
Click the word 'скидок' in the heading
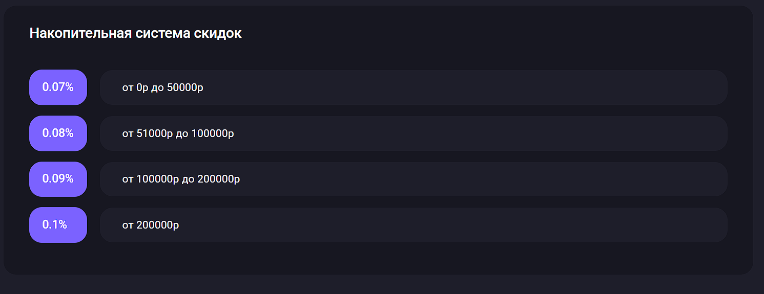(x=218, y=33)
